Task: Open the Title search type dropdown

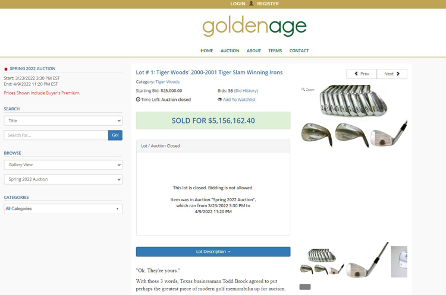Action: pos(63,120)
